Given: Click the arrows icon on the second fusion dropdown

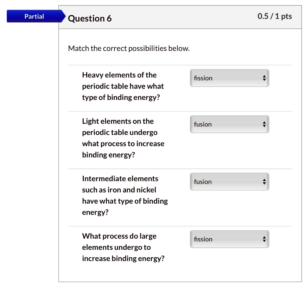Looking at the screenshot, I should coord(264,181).
